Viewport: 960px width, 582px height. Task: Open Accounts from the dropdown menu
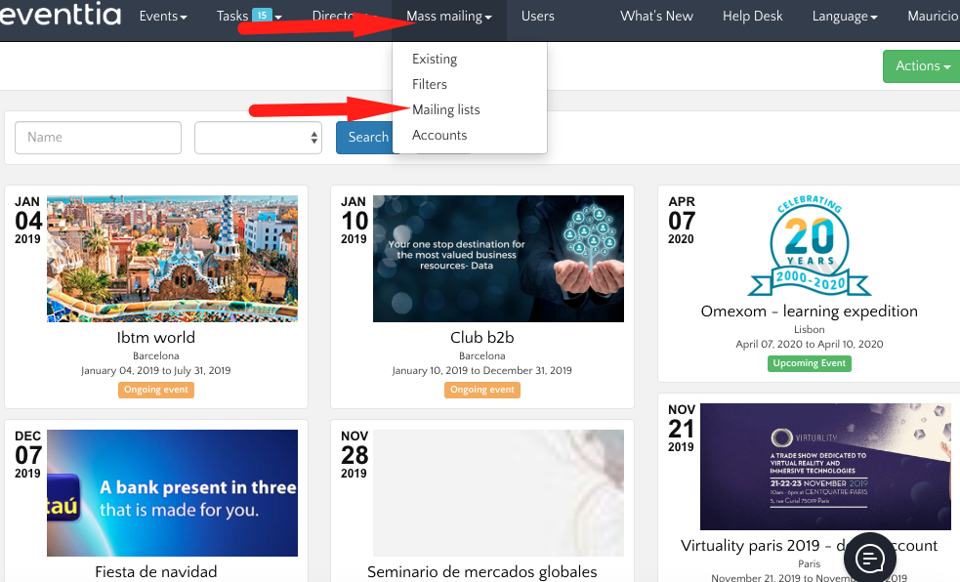pyautogui.click(x=439, y=135)
